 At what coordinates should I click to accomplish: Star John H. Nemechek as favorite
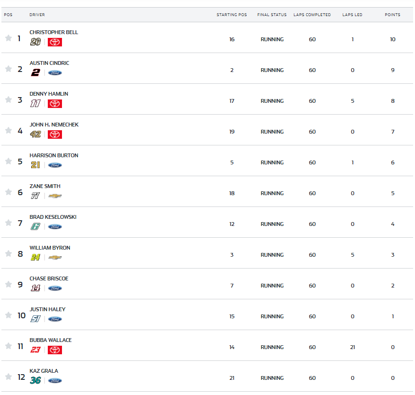click(x=9, y=130)
